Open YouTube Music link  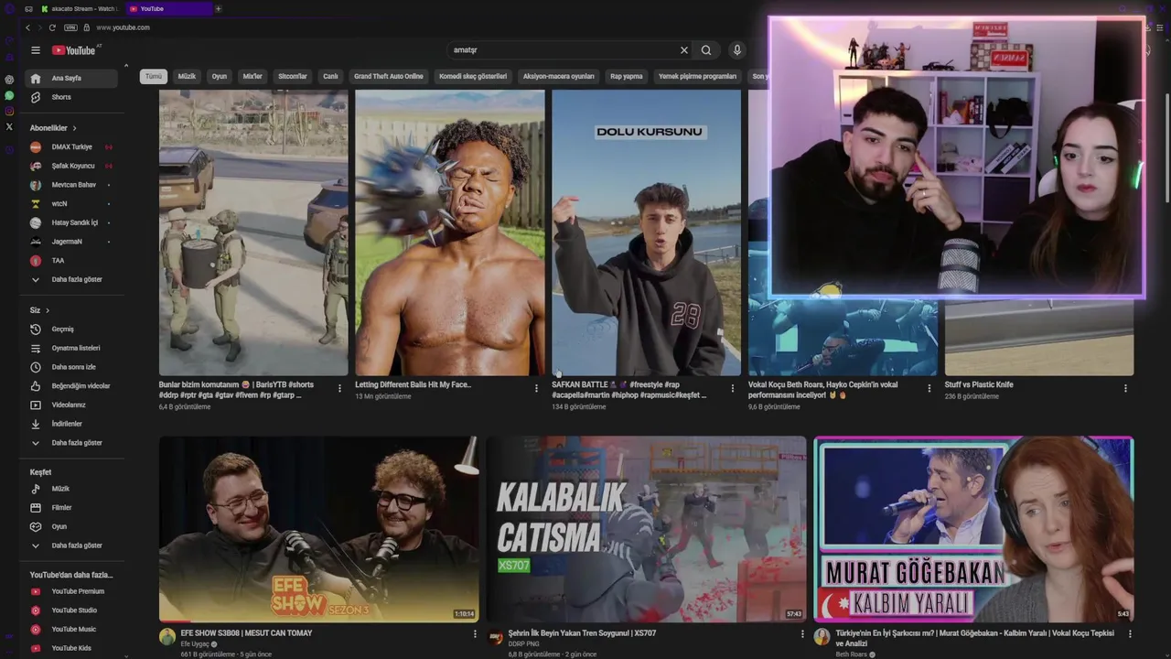click(70, 629)
